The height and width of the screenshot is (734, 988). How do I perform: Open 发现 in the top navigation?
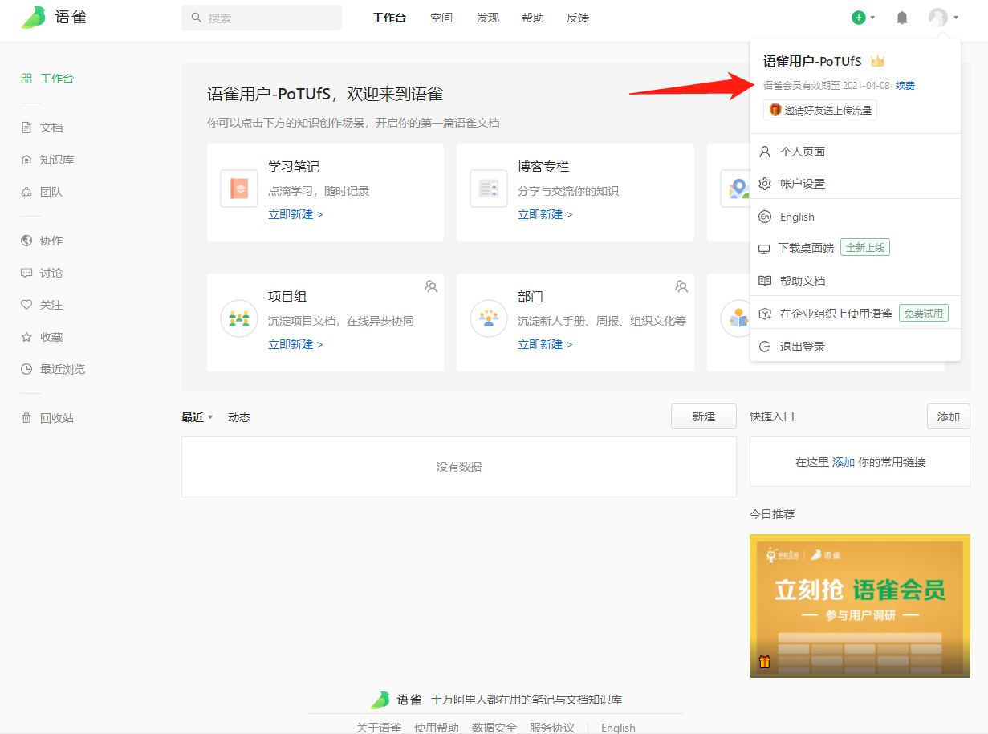488,18
